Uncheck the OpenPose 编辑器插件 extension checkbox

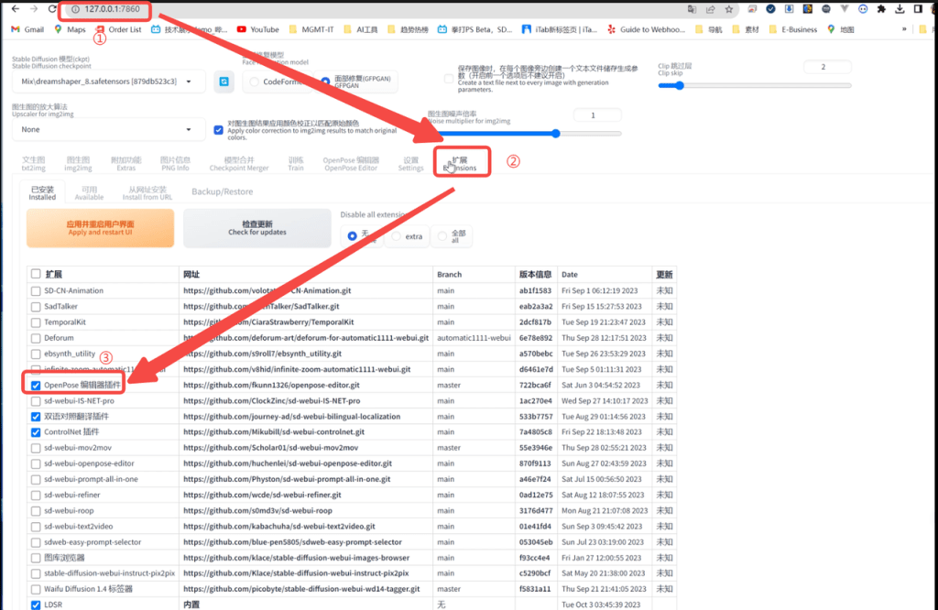click(36, 385)
